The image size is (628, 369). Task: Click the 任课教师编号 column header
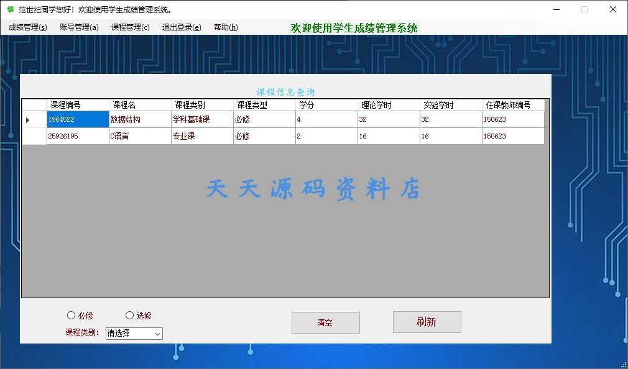(514, 105)
